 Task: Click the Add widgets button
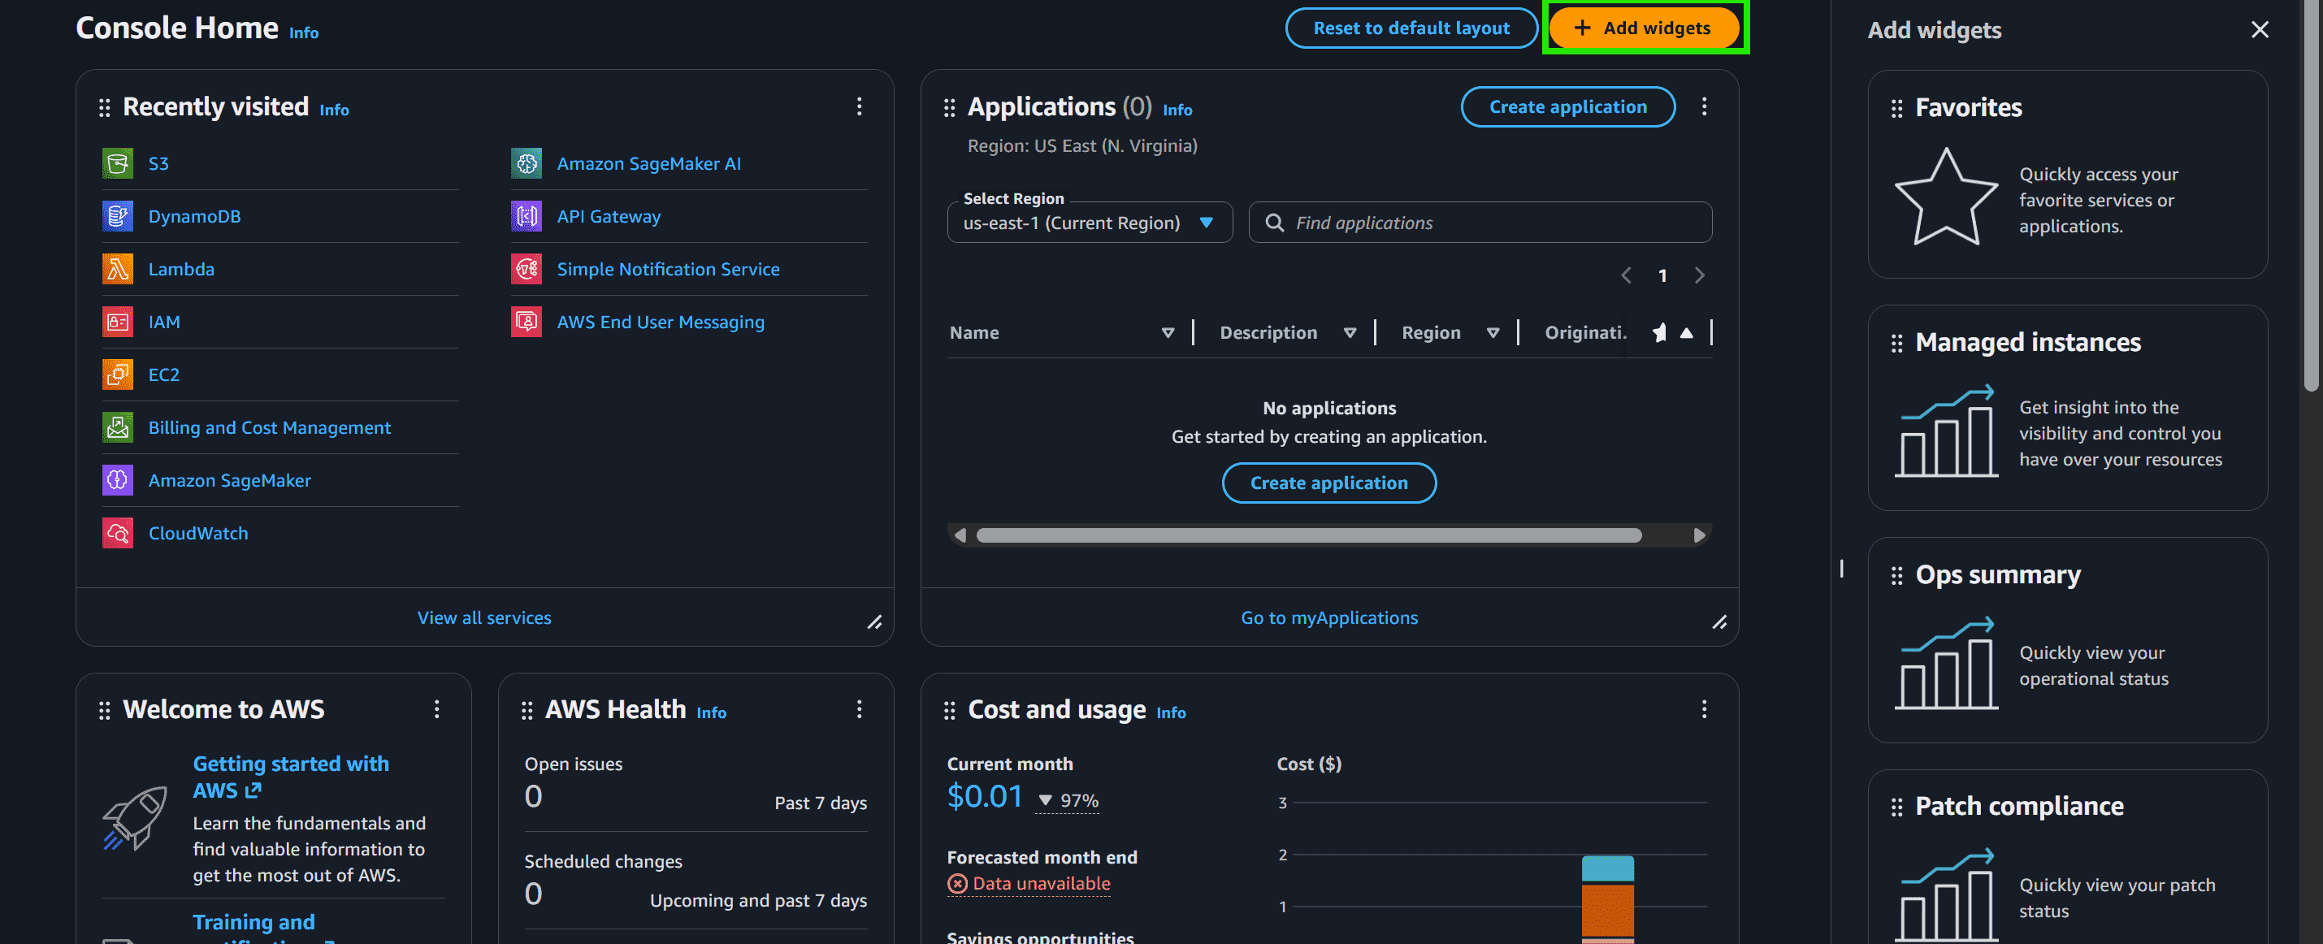click(x=1644, y=28)
